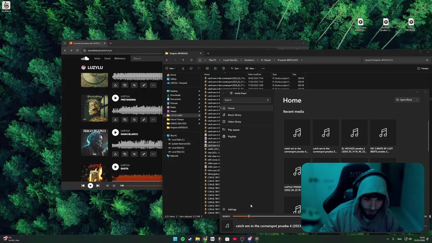This screenshot has width=432, height=243.
Task: Reload the SoundCloud page in Chrome
Action: click(x=77, y=51)
